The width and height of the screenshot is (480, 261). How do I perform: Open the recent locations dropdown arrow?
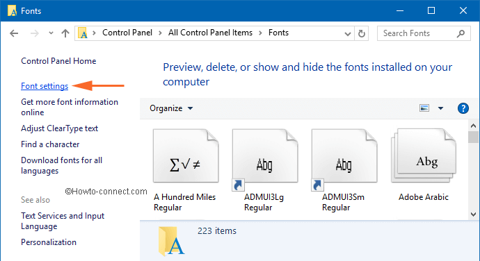pos(51,33)
